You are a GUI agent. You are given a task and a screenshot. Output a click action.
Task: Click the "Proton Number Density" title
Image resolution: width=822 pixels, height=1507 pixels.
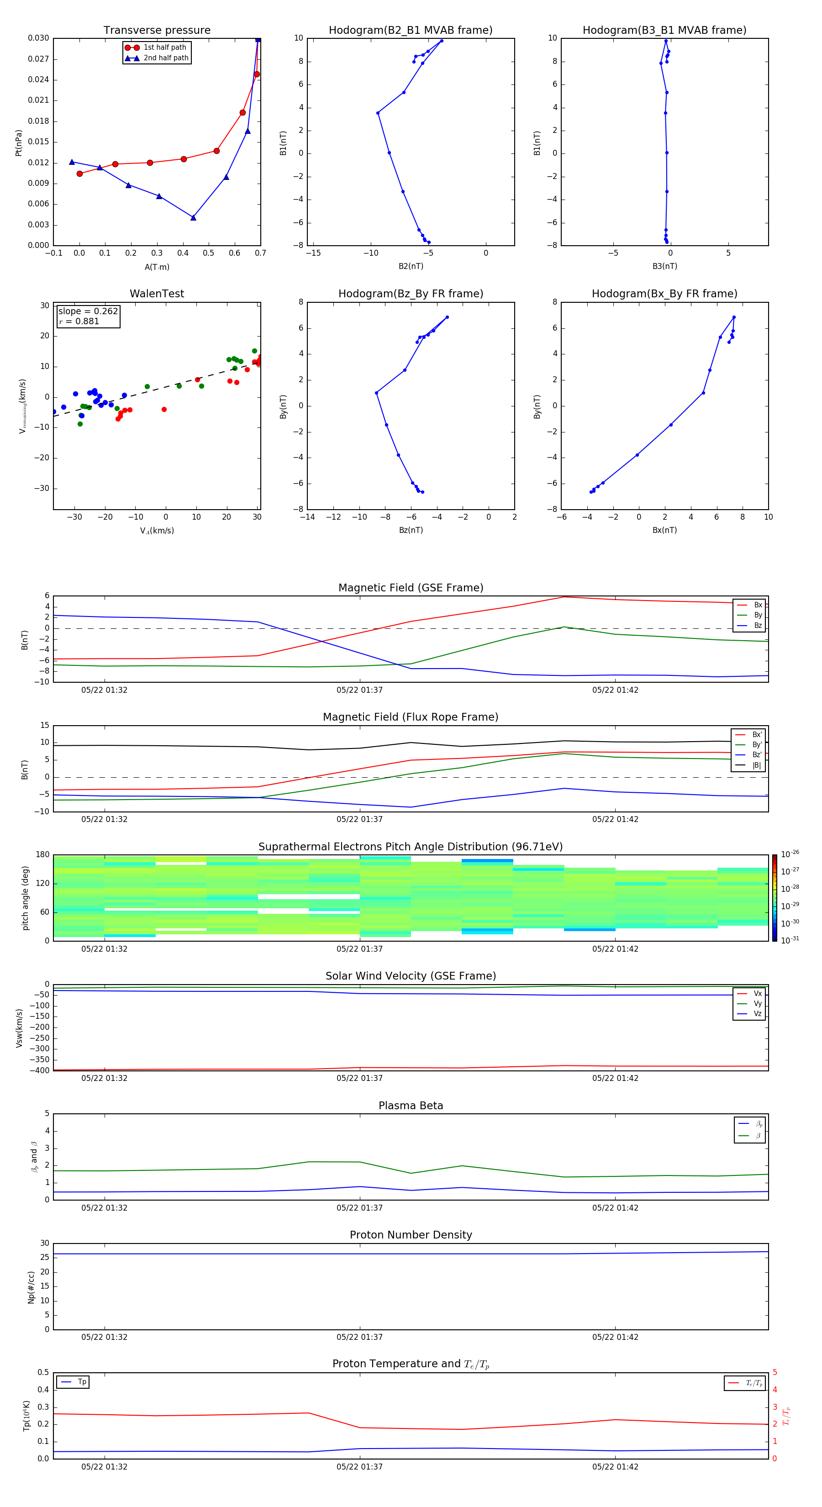(411, 1235)
